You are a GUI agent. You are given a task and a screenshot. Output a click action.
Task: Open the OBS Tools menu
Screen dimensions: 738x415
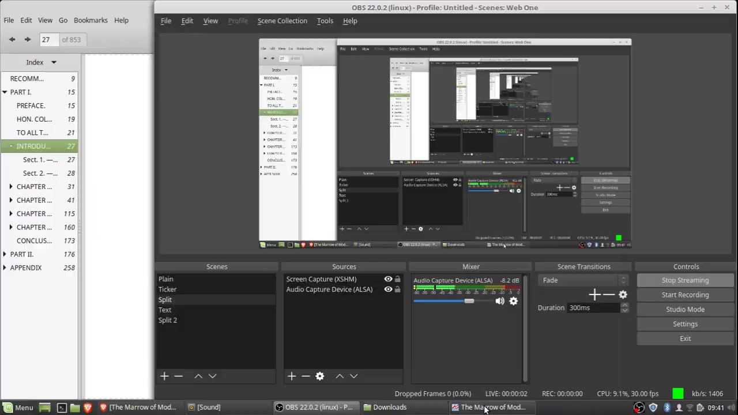click(325, 21)
